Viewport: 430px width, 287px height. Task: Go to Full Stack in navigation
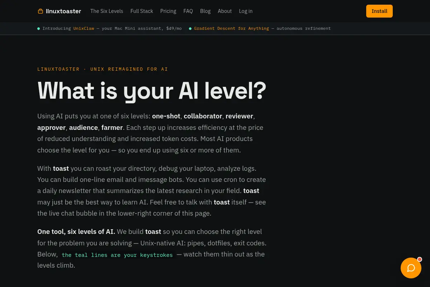point(142,11)
